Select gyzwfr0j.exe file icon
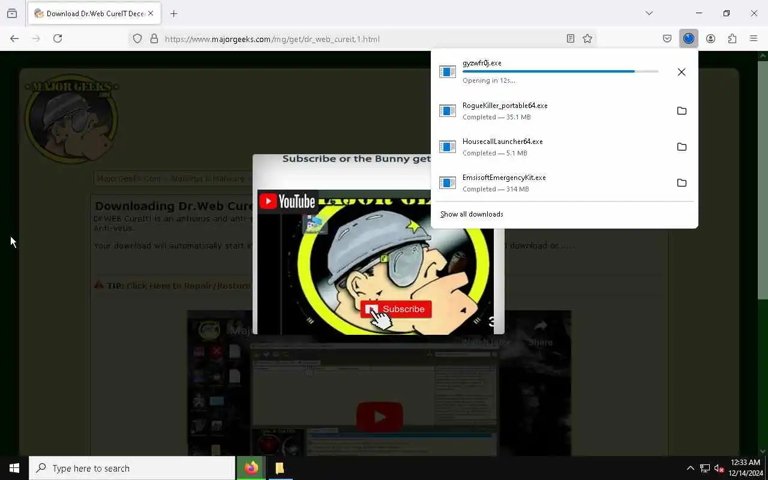 [448, 72]
